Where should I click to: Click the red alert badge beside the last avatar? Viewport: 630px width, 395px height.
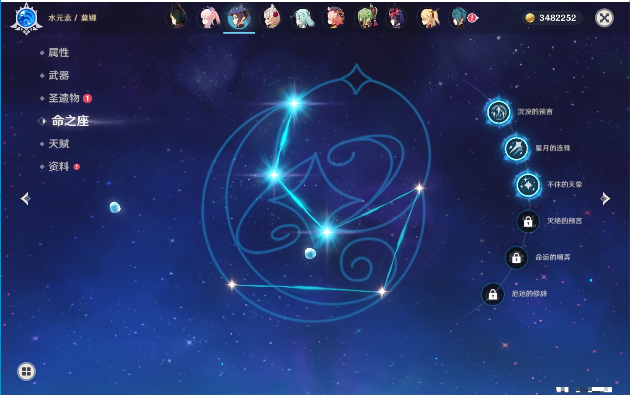tap(472, 18)
